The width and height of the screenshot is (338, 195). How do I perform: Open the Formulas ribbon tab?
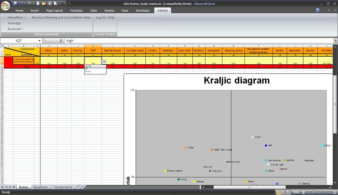pyautogui.click(x=76, y=10)
